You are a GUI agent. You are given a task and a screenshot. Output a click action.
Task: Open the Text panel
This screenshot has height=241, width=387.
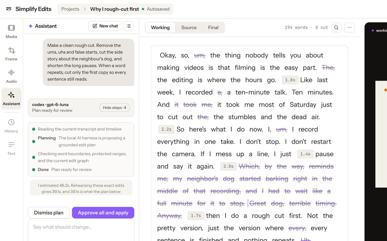point(11,148)
